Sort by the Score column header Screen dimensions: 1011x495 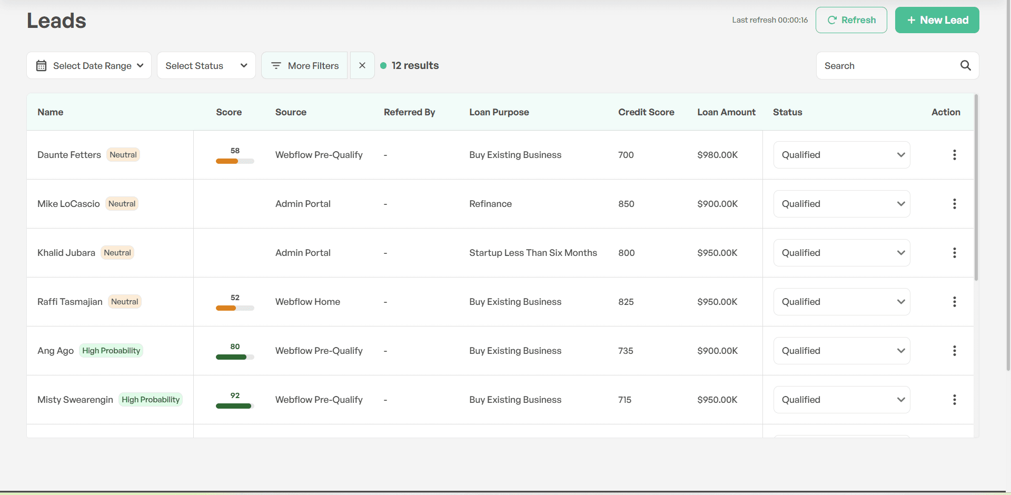point(229,112)
